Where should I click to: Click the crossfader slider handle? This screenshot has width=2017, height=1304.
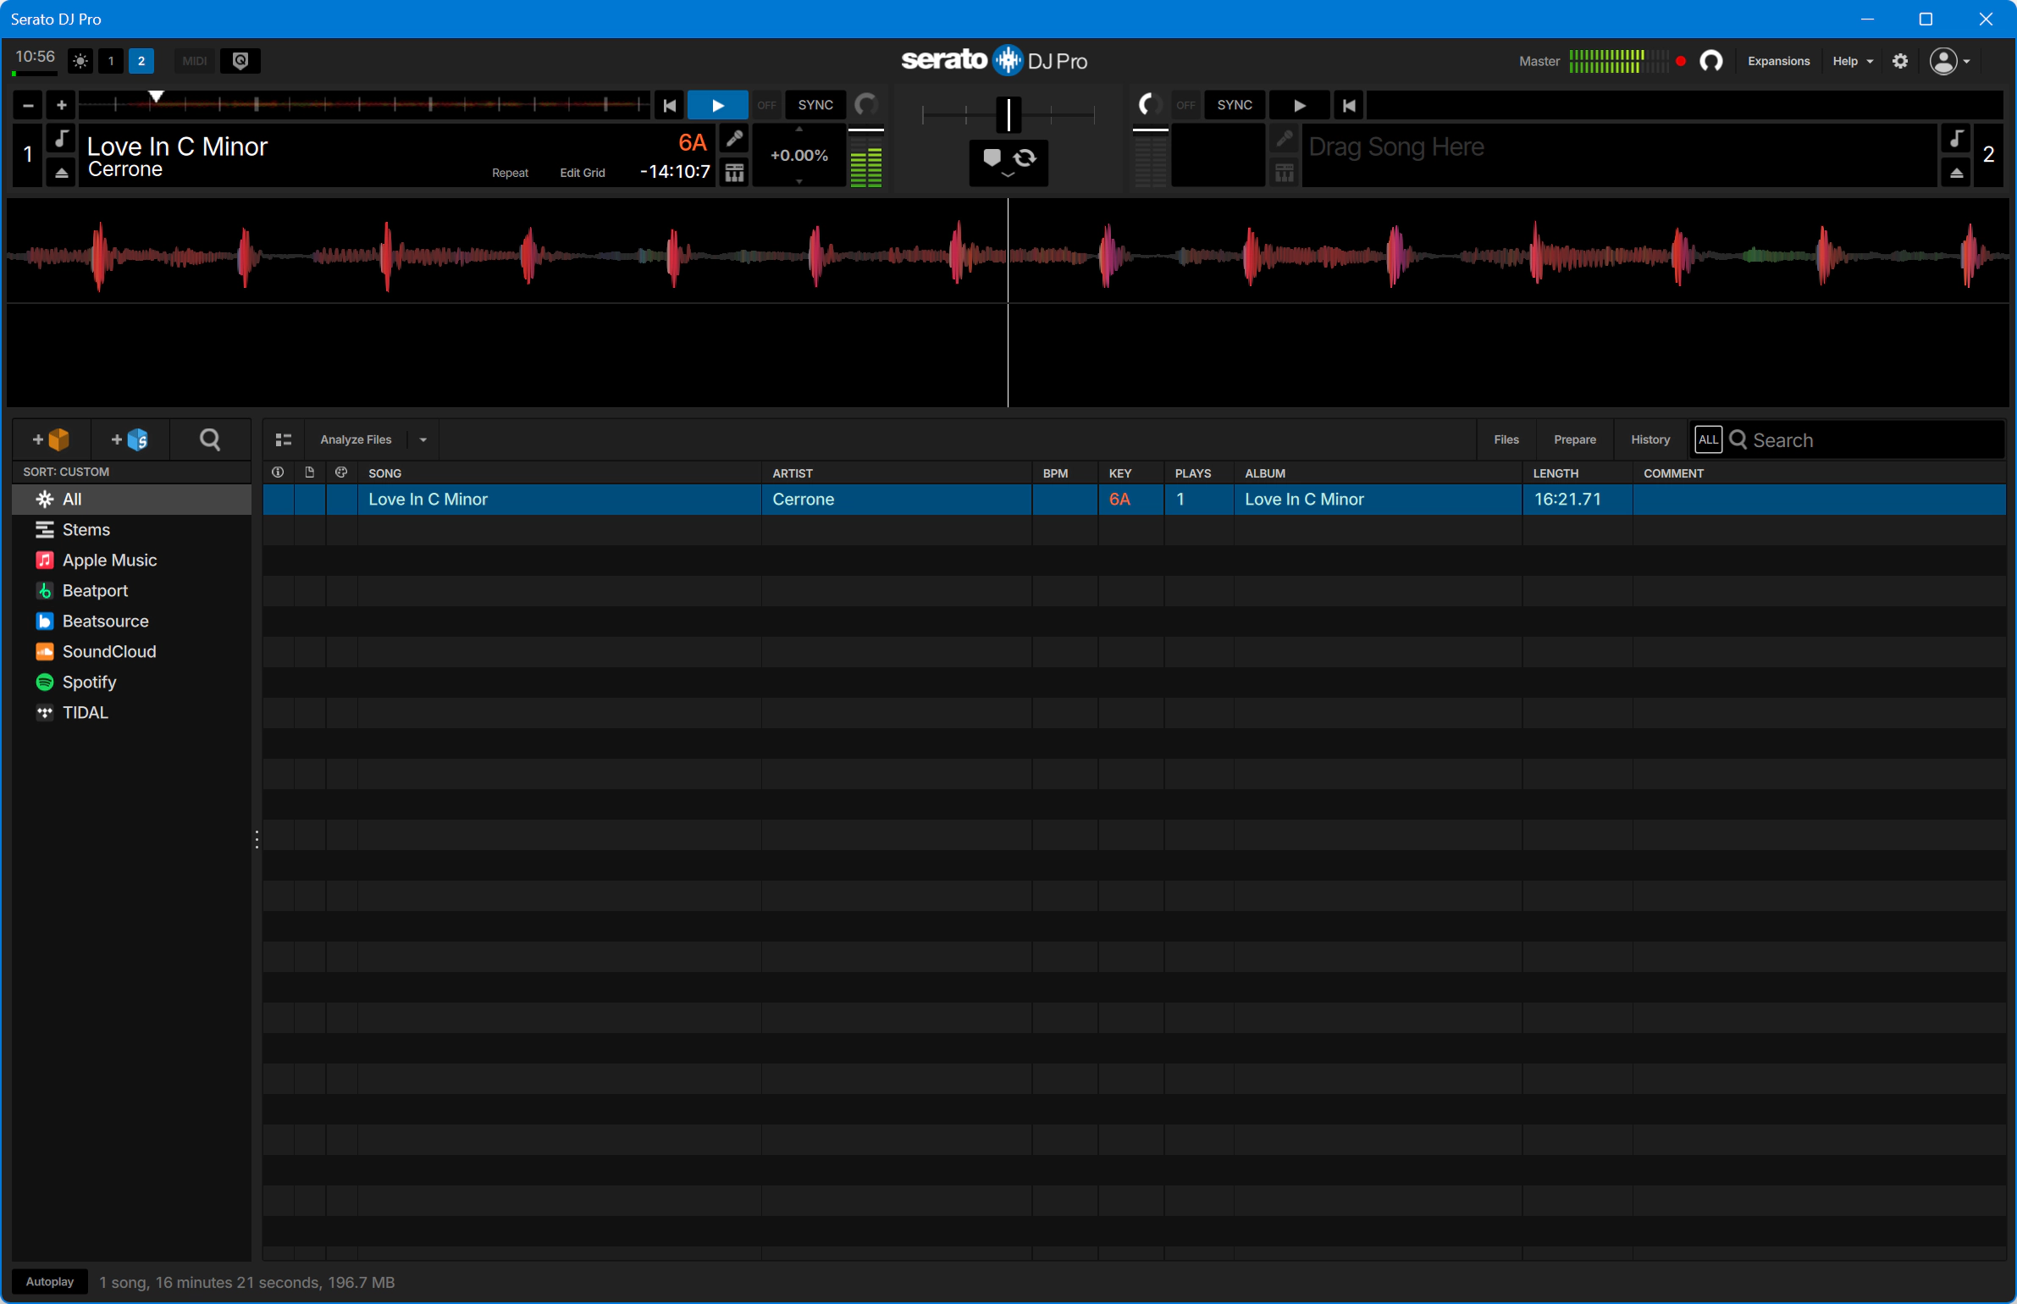coord(1008,114)
